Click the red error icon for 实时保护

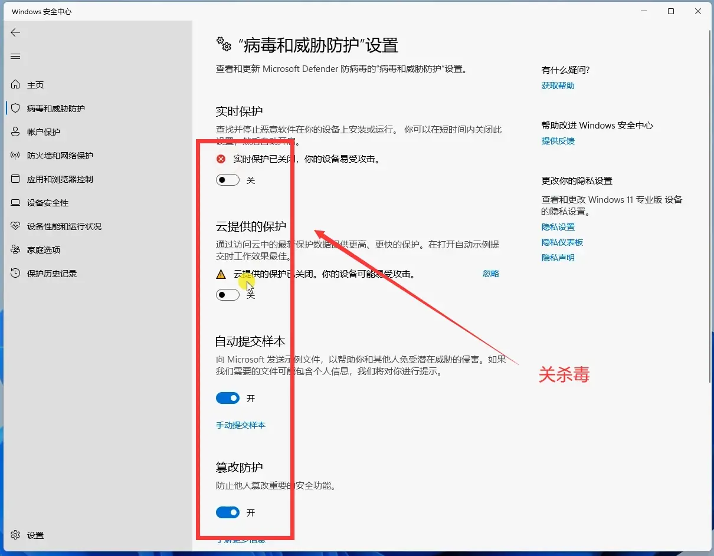coord(221,159)
